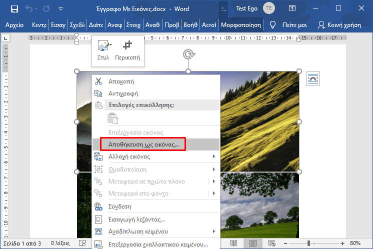The image size is (373, 249).
Task: Choose Αντιγραφή from the context menu
Action: (156, 93)
